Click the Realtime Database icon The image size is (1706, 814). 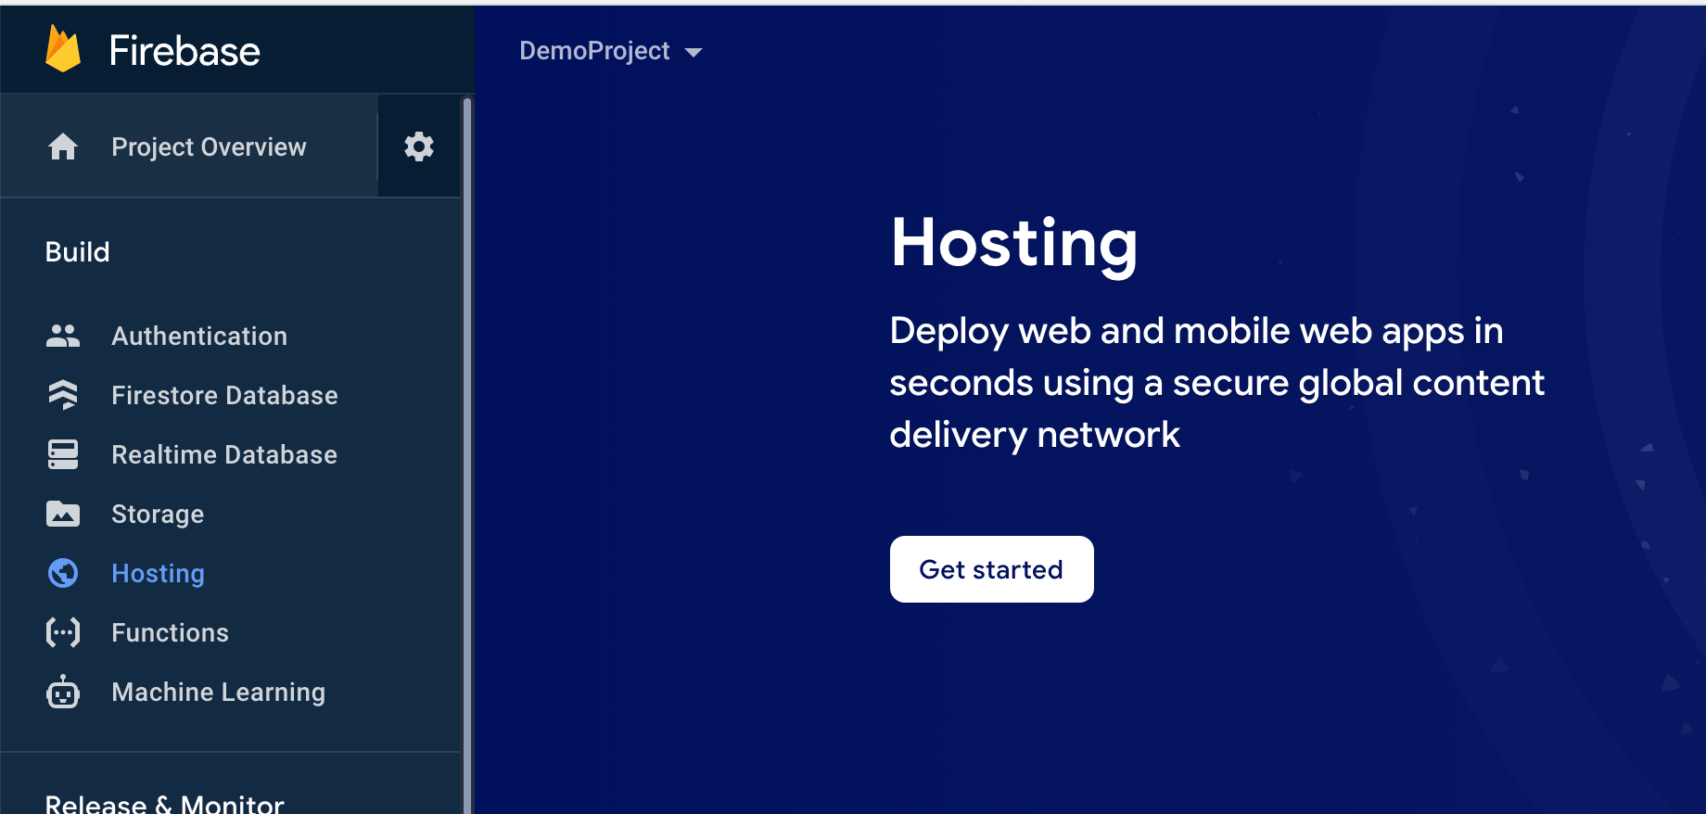click(x=63, y=454)
